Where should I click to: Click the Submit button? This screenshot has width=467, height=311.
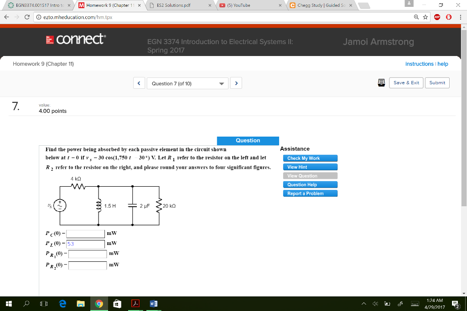[x=437, y=83]
